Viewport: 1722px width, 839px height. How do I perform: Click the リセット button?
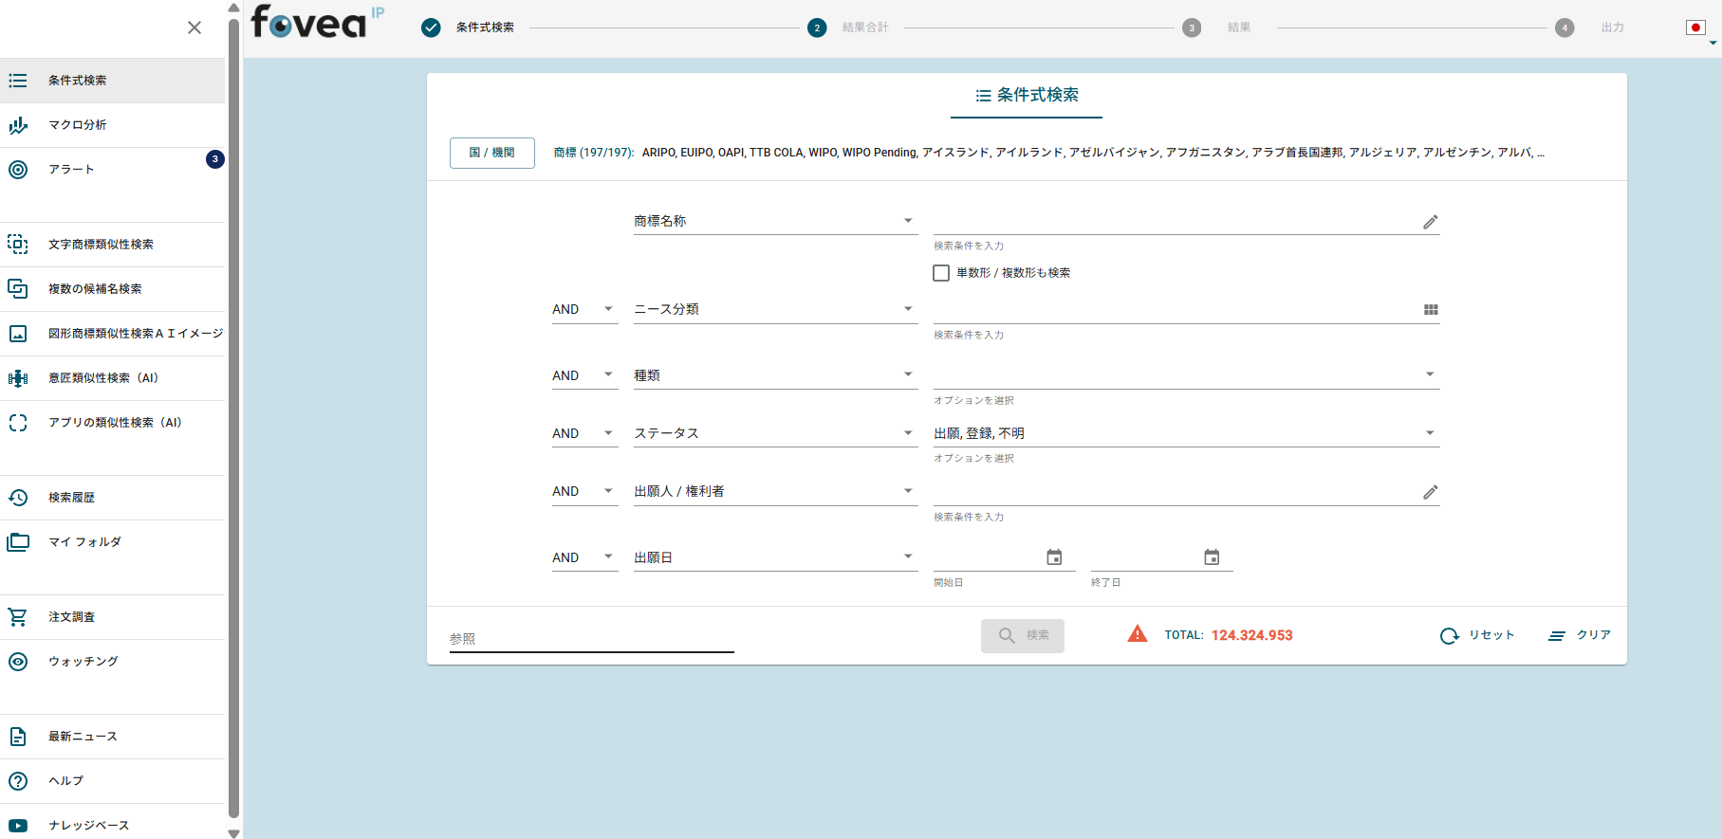1477,635
